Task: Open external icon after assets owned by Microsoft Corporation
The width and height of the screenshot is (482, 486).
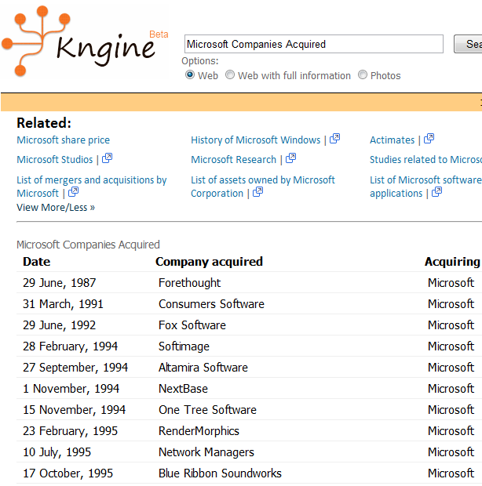Action: pyautogui.click(x=258, y=192)
